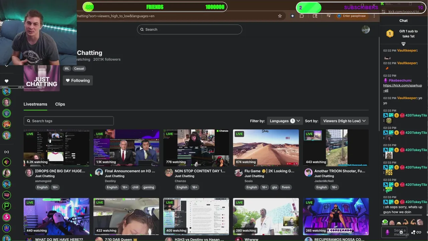This screenshot has width=428, height=241.
Task: Click the Just Chatting category cover image
Action: (41, 78)
